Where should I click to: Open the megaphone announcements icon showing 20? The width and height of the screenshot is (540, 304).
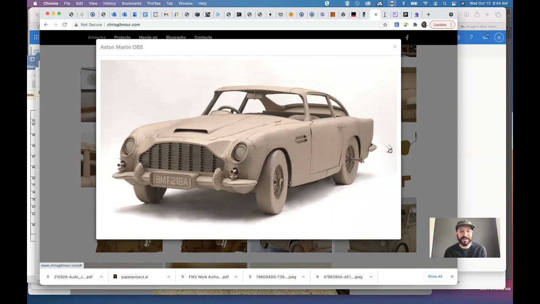coord(486,37)
